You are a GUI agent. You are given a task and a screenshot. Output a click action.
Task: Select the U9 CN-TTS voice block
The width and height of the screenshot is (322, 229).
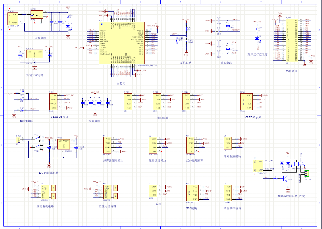[228, 193]
